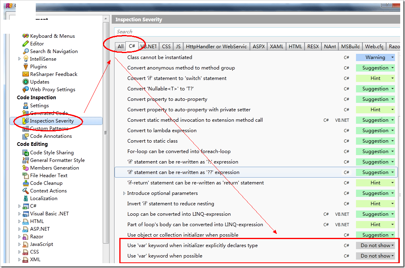Click the Members Generation icon
405x268 pixels.
(26, 168)
